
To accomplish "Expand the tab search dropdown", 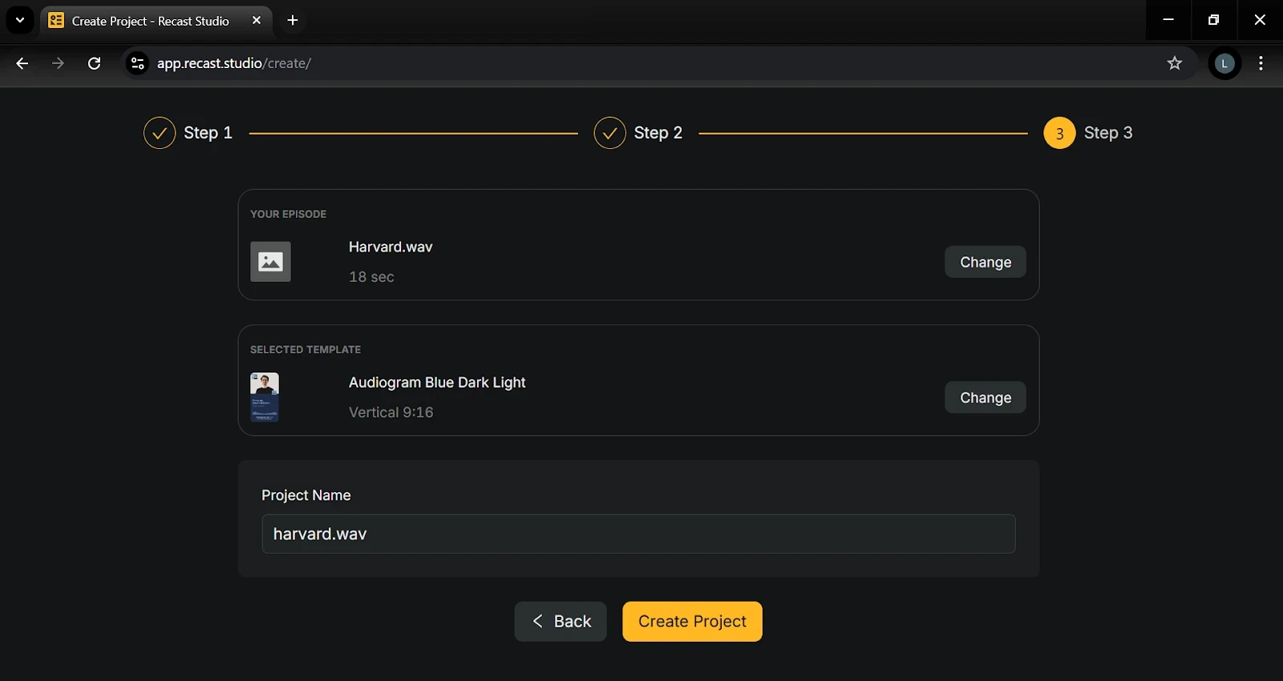I will pyautogui.click(x=20, y=21).
